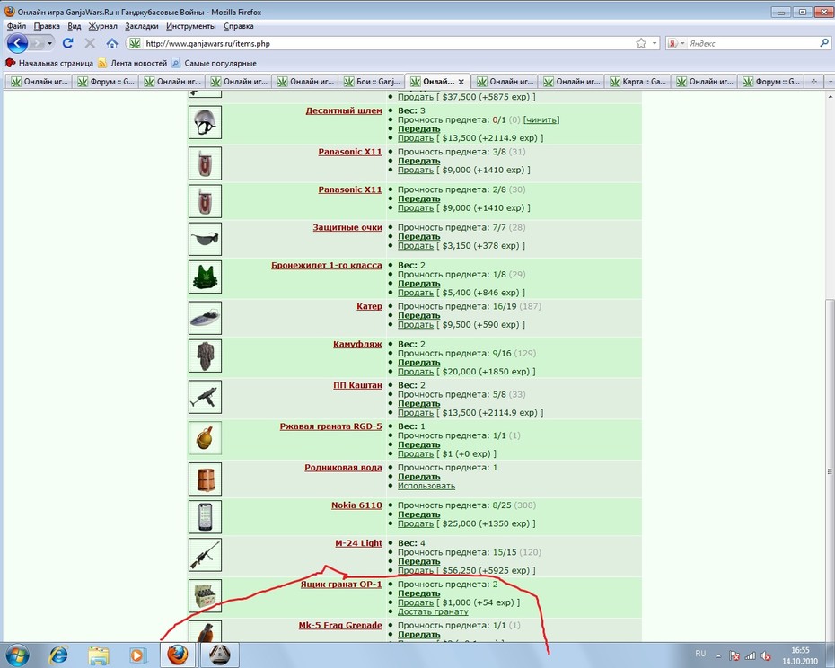Click Передать under Ящик гранат ОР-1
The width and height of the screenshot is (835, 668).
coord(419,593)
